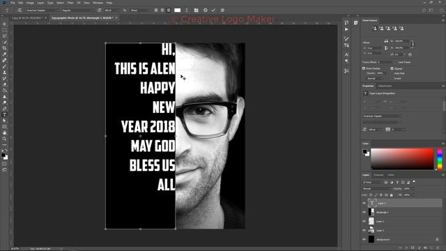446x251 pixels.
Task: Switch to the Adjustments tab
Action: (x=385, y=86)
